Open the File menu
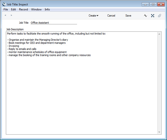Image resolution: width=167 pixels, height=140 pixels. 6,9
